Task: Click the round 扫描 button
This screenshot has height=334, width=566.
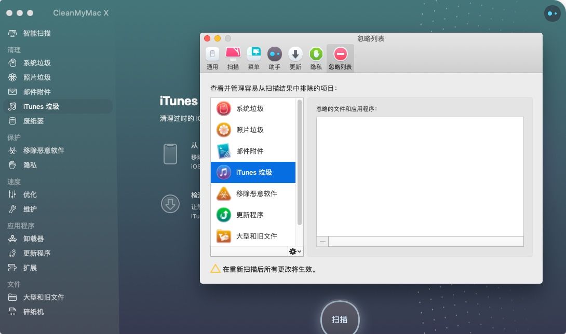Action: coord(340,318)
